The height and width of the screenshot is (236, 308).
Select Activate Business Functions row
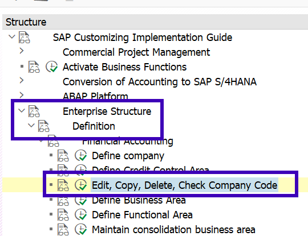coord(124,67)
